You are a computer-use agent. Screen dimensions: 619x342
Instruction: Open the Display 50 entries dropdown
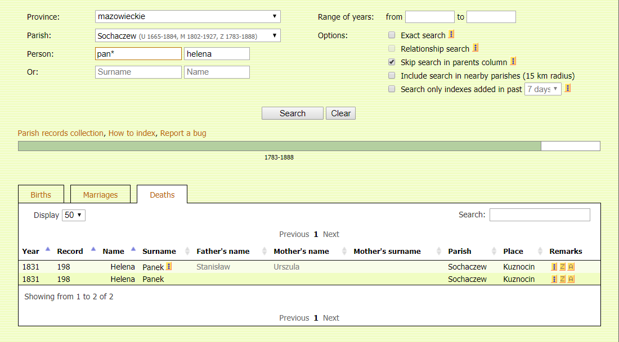(74, 215)
